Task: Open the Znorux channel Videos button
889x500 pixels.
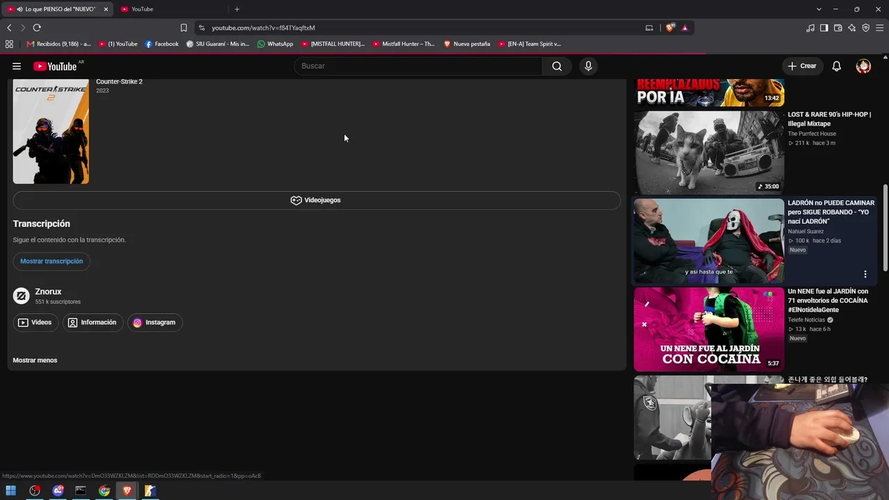Action: tap(35, 322)
